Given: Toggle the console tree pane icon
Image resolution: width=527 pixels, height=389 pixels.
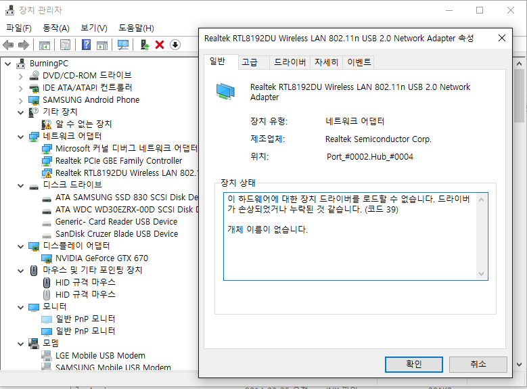Looking at the screenshot, I should [x=45, y=45].
